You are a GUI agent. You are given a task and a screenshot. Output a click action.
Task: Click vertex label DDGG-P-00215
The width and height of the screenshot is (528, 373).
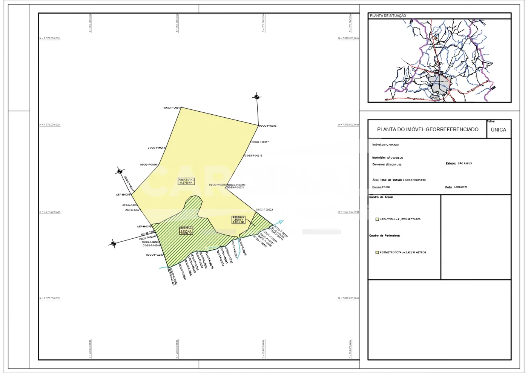(172, 107)
